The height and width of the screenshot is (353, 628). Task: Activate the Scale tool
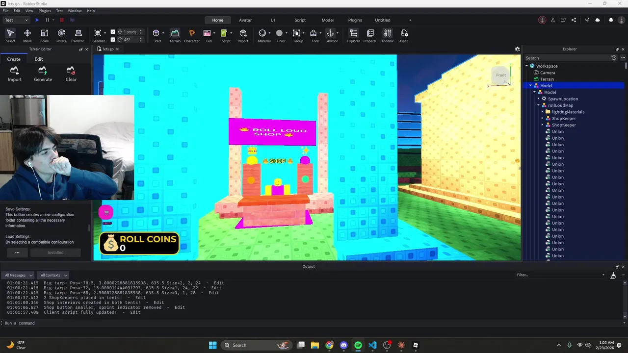tap(44, 35)
